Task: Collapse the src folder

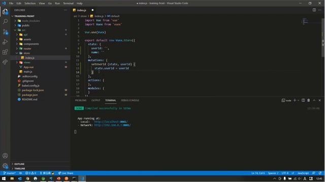Action: click(15, 30)
